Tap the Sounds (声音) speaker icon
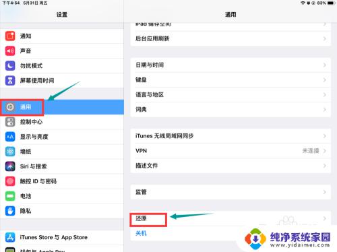This screenshot has height=252, width=337. pyautogui.click(x=10, y=51)
